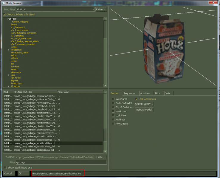Select garbage_sodacan01a.mdl row
This screenshot has width=220, height=178.
click(53, 150)
